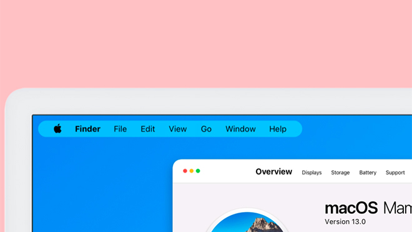
Task: Switch to the Displays tab
Action: tap(311, 173)
